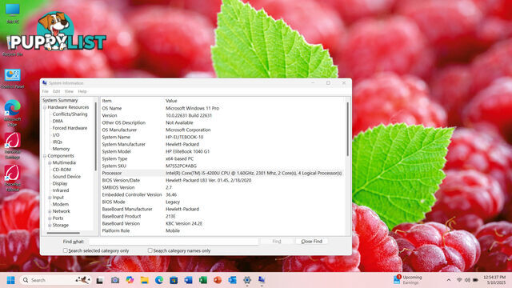The image size is (512, 288).
Task: Collapse the Hardware Resources tree node
Action: [x=45, y=107]
